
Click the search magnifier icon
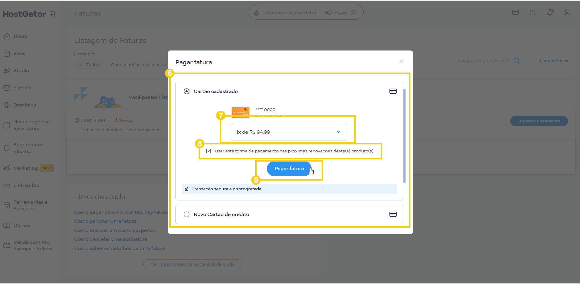[x=517, y=61]
